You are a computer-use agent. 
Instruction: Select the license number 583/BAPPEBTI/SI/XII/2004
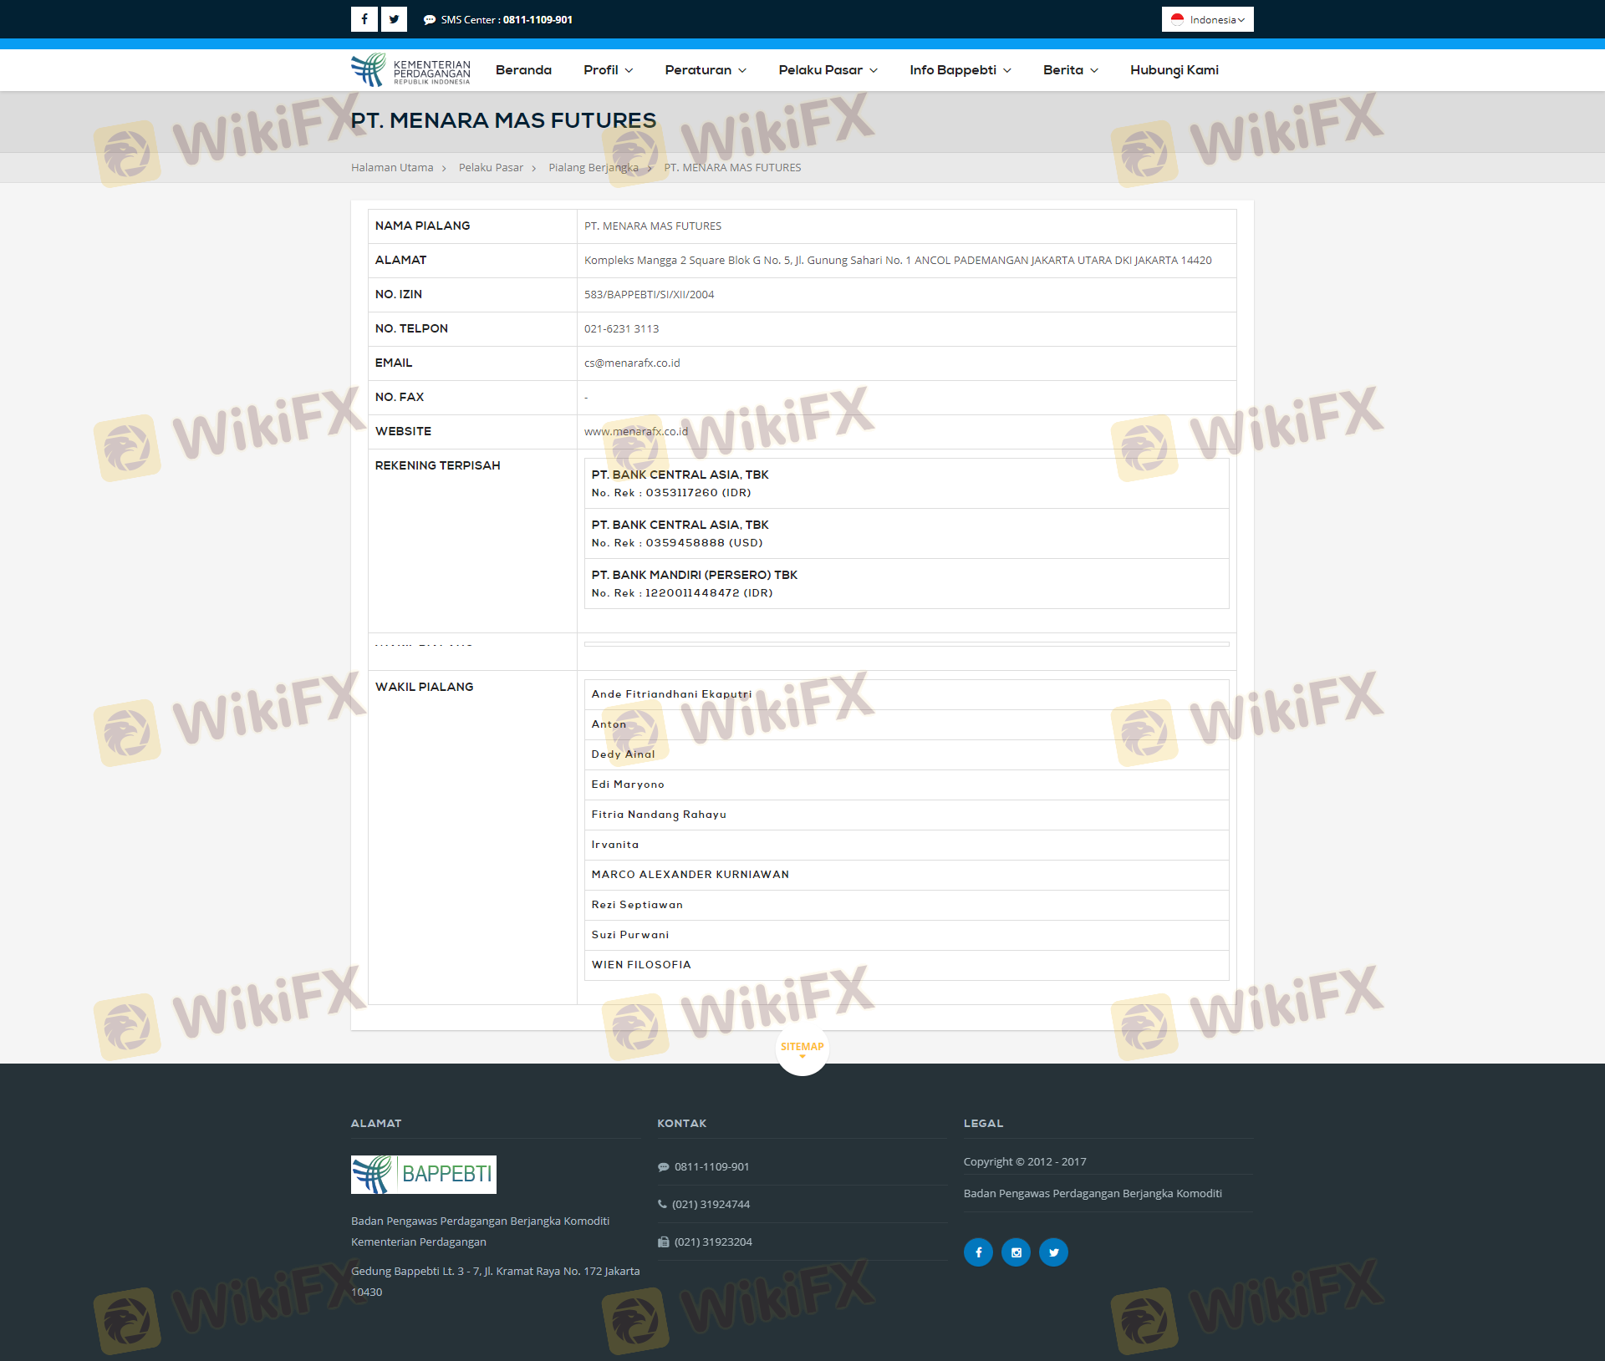point(649,295)
